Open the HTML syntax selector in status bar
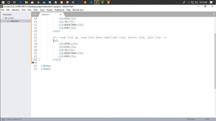Image resolution: width=216 pixels, height=121 pixels. coord(207,119)
